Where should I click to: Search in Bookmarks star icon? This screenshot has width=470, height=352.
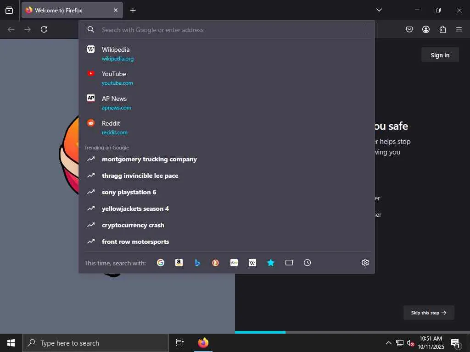(x=271, y=263)
